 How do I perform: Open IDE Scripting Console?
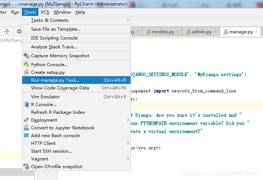(x=76, y=38)
